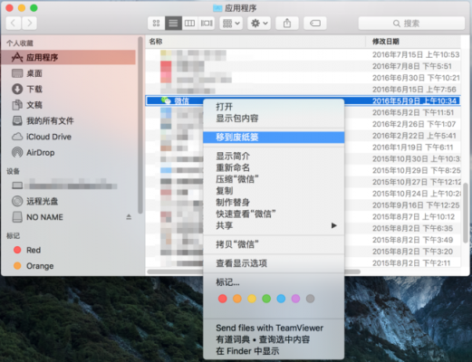The width and height of the screenshot is (472, 362).
Task: Choose 移到废纸篓 in the context menu
Action: [x=274, y=138]
